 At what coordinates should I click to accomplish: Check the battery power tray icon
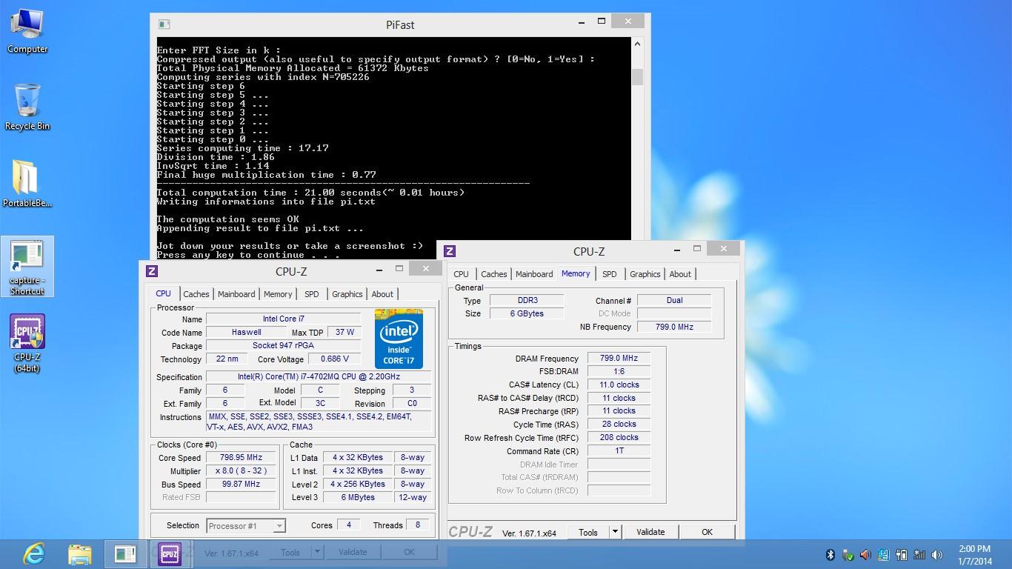(902, 555)
